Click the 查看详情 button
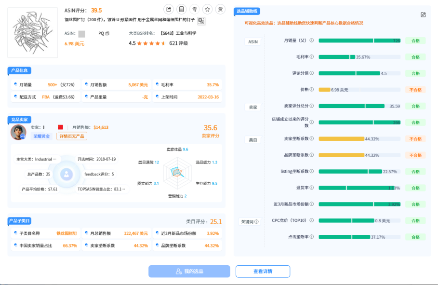Screen dimensions: 438x285 [x=262, y=271]
